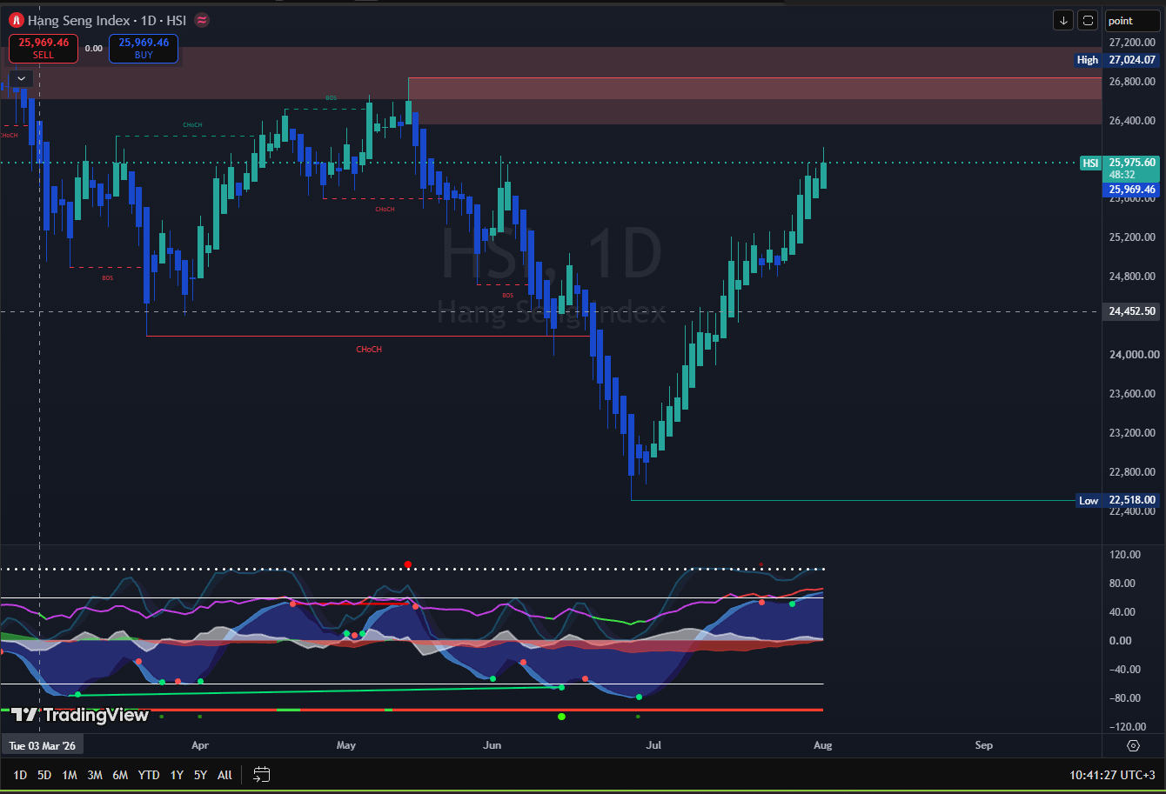The width and height of the screenshot is (1166, 794).
Task: Select the 1D date range
Action: coord(20,775)
